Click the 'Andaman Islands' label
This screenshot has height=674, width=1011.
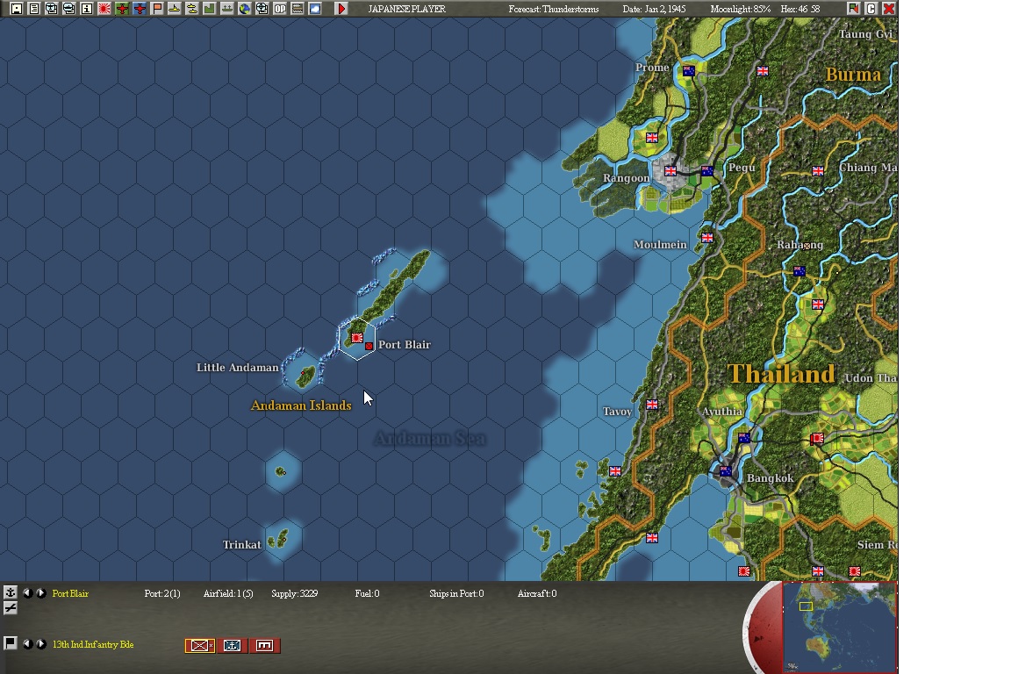pyautogui.click(x=301, y=405)
